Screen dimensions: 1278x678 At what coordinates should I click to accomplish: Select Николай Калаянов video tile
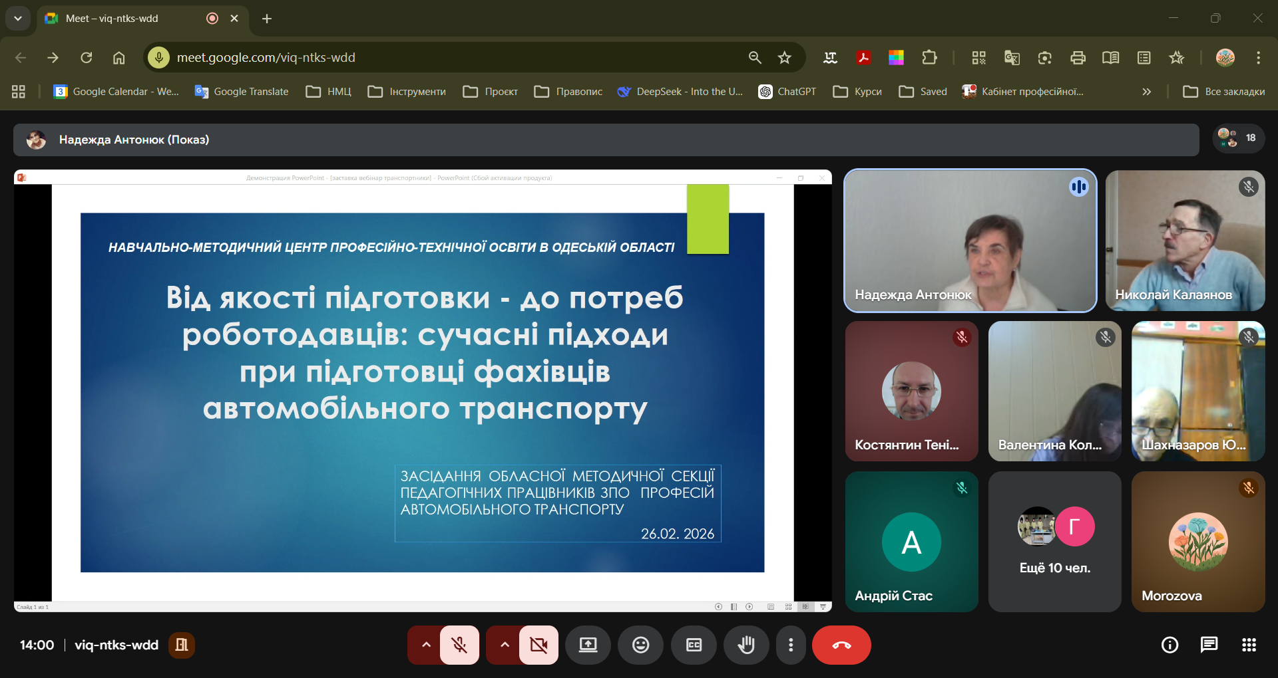(x=1185, y=241)
